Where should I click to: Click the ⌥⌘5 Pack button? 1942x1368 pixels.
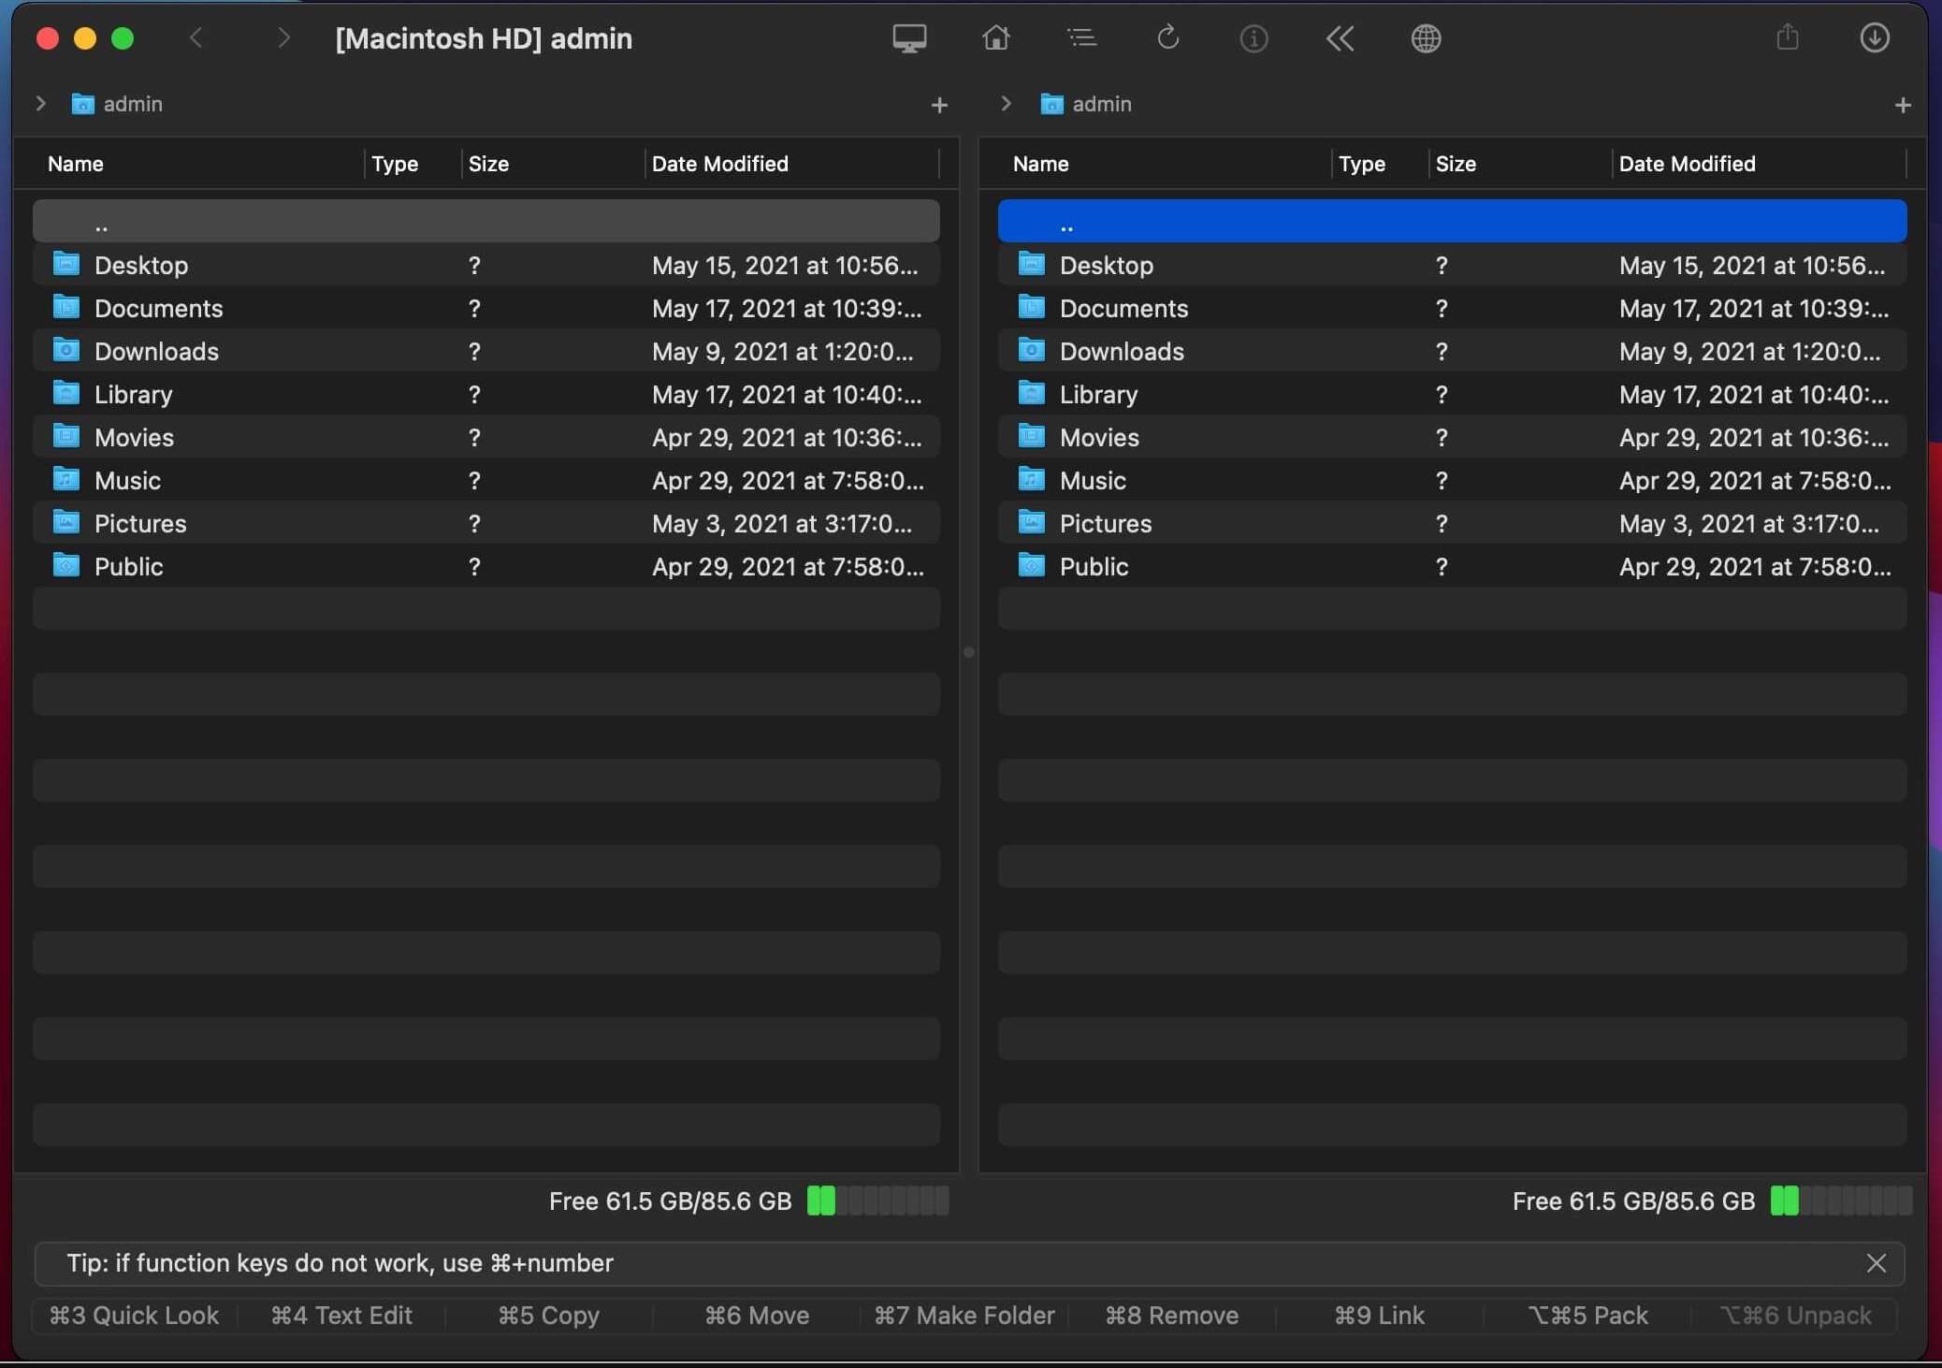(x=1587, y=1316)
